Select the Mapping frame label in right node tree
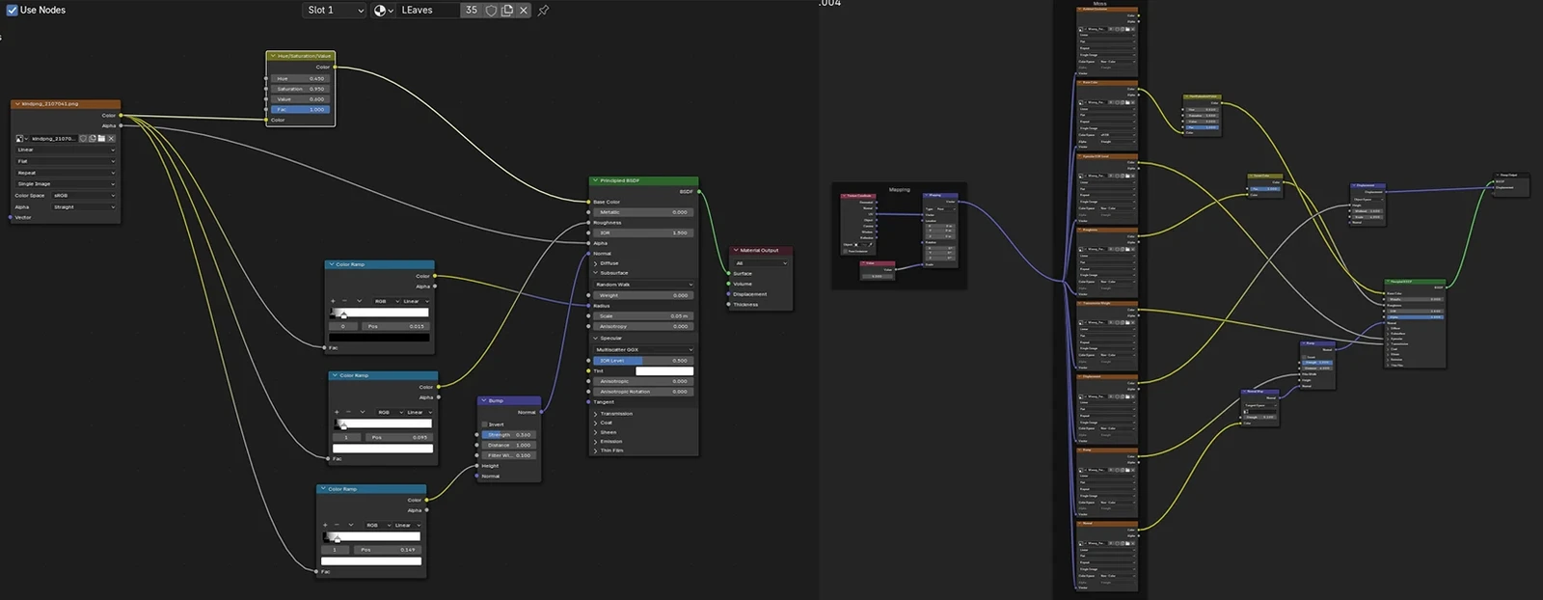The image size is (1543, 600). coord(899,190)
